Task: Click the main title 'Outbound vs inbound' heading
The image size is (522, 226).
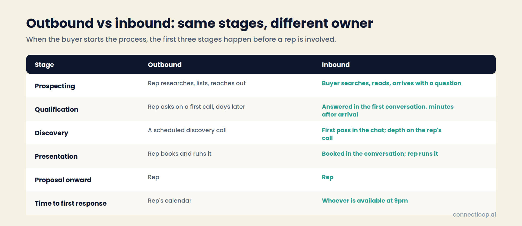Action: pos(200,23)
